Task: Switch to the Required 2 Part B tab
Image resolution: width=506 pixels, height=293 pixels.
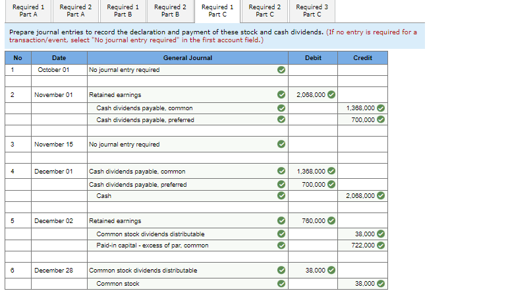Action: (x=170, y=11)
